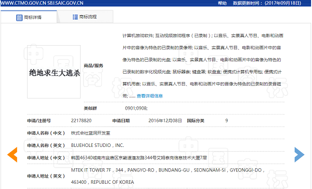
Task: Click the WWW.CTMO.GOV.CN site link
Action: (23, 3)
